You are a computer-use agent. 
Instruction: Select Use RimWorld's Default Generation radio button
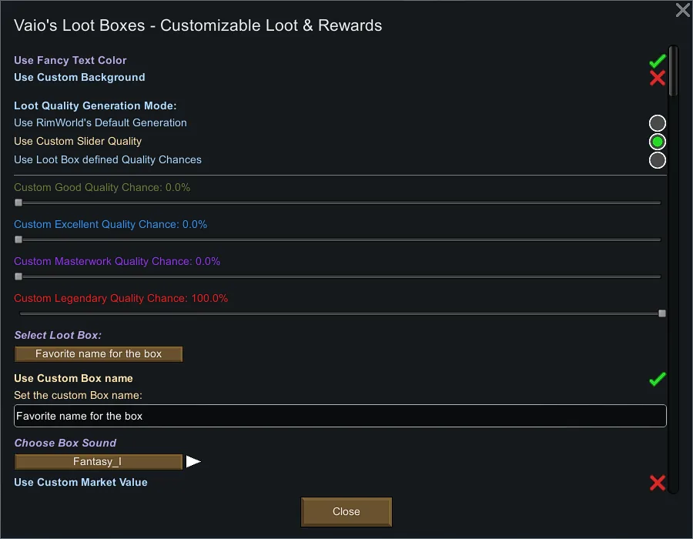coord(657,123)
